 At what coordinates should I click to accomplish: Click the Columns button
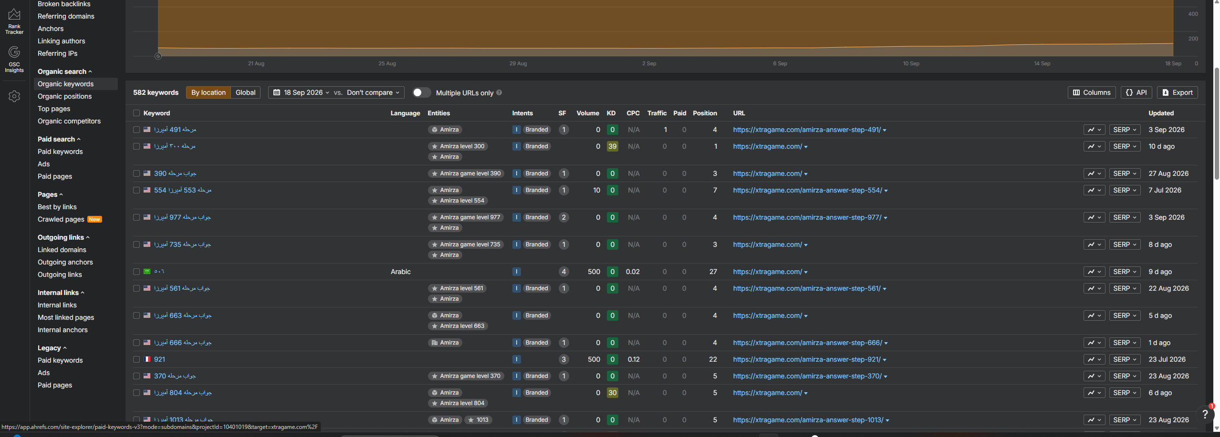[1092, 92]
